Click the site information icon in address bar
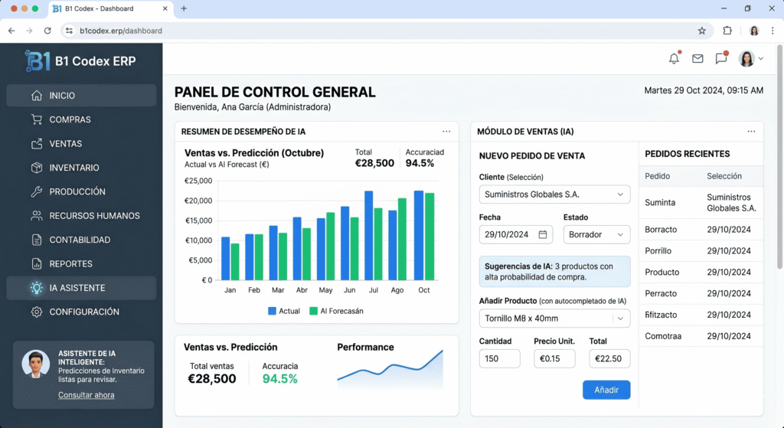 [70, 31]
